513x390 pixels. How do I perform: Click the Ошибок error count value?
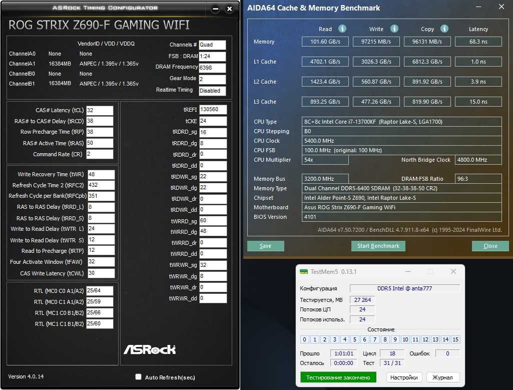447,353
